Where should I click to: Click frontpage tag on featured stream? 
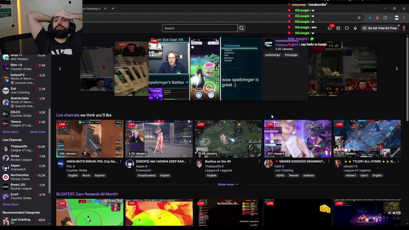(291, 55)
